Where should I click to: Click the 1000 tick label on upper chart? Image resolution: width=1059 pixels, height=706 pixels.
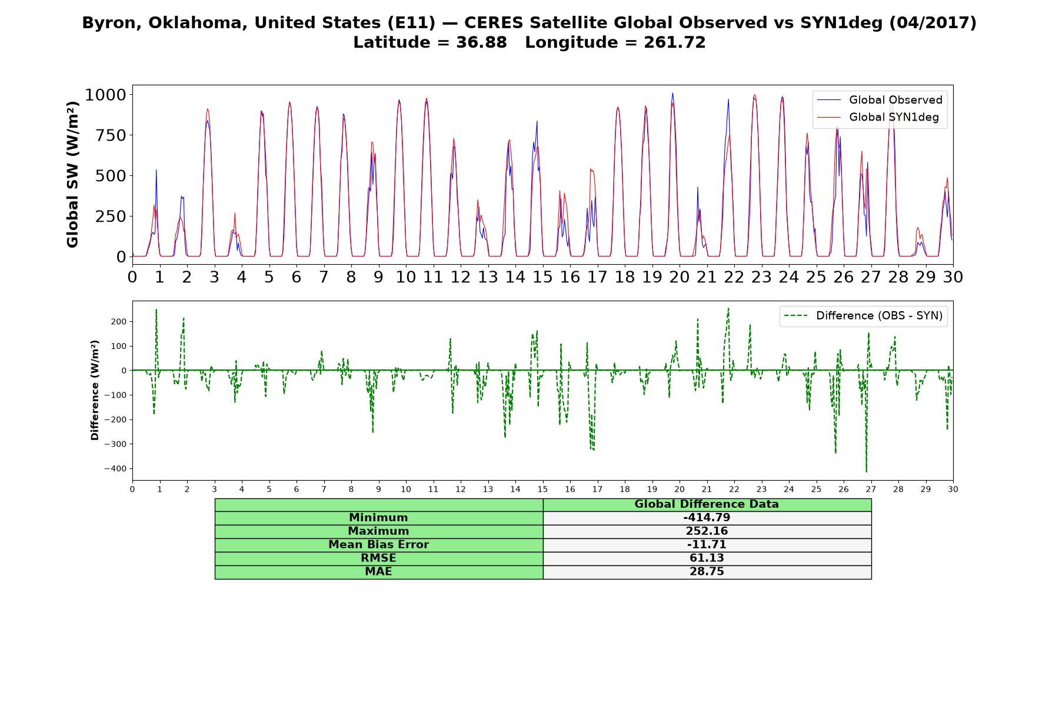[x=105, y=95]
